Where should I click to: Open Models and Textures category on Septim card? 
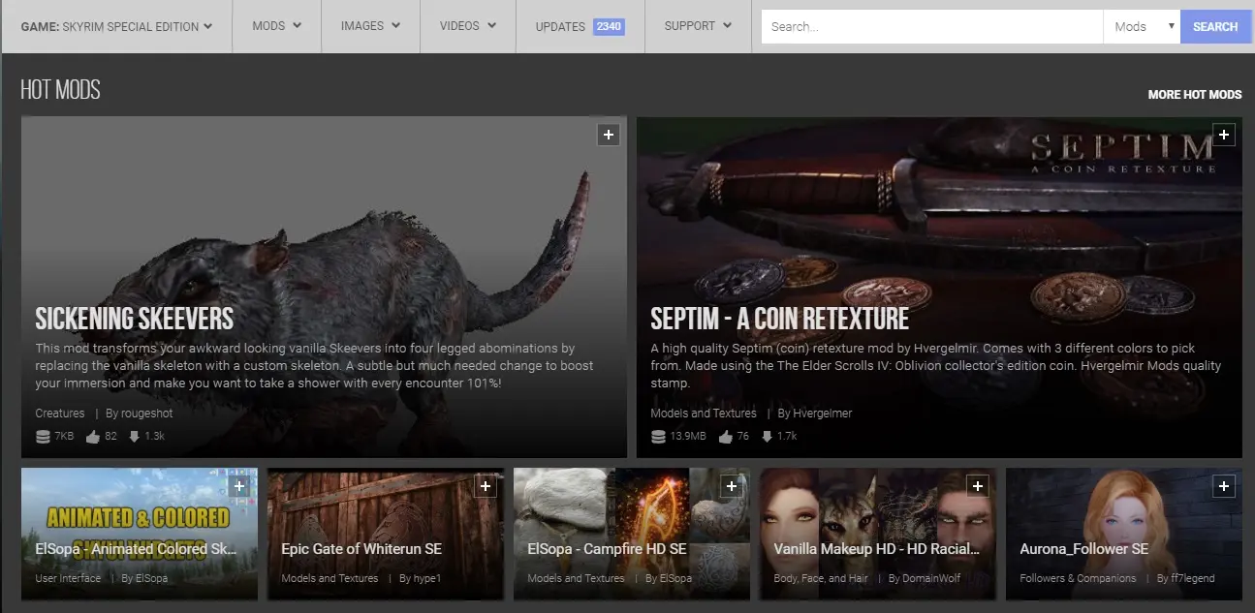[704, 414]
